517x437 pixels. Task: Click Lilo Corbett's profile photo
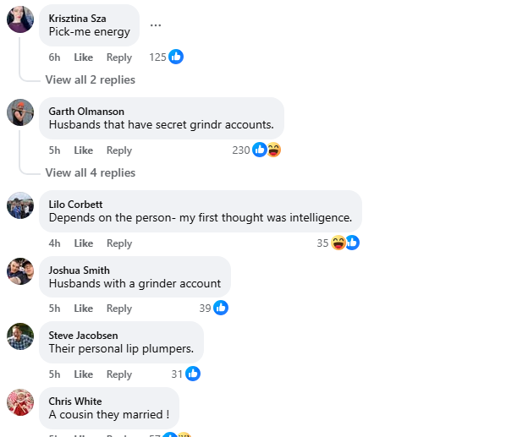tap(20, 205)
